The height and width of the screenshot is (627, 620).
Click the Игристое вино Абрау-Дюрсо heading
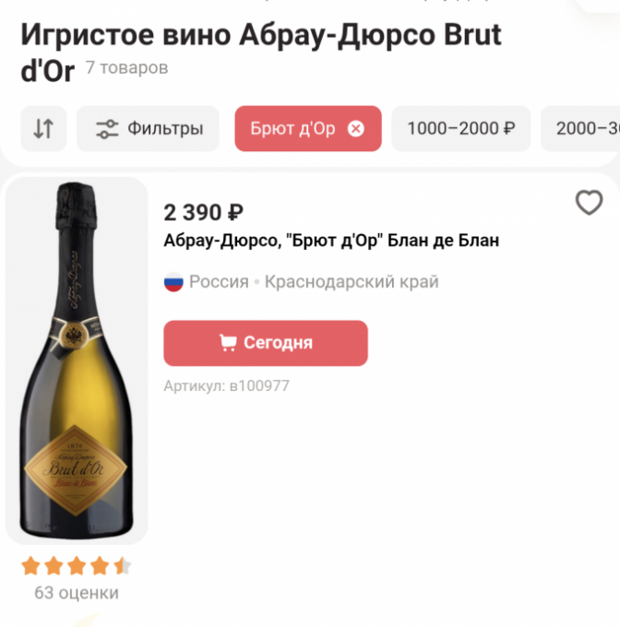click(x=261, y=36)
